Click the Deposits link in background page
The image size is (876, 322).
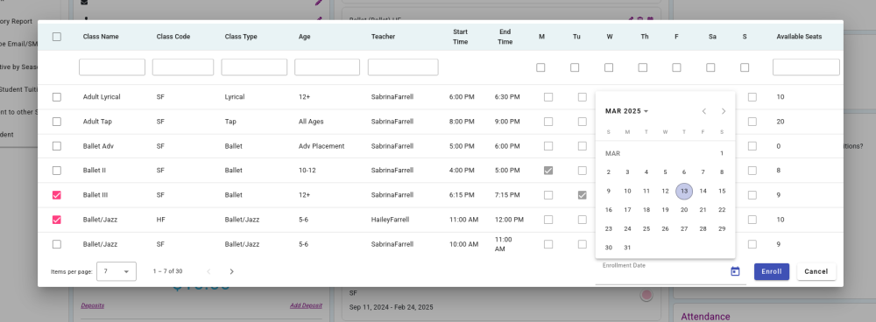click(x=92, y=306)
